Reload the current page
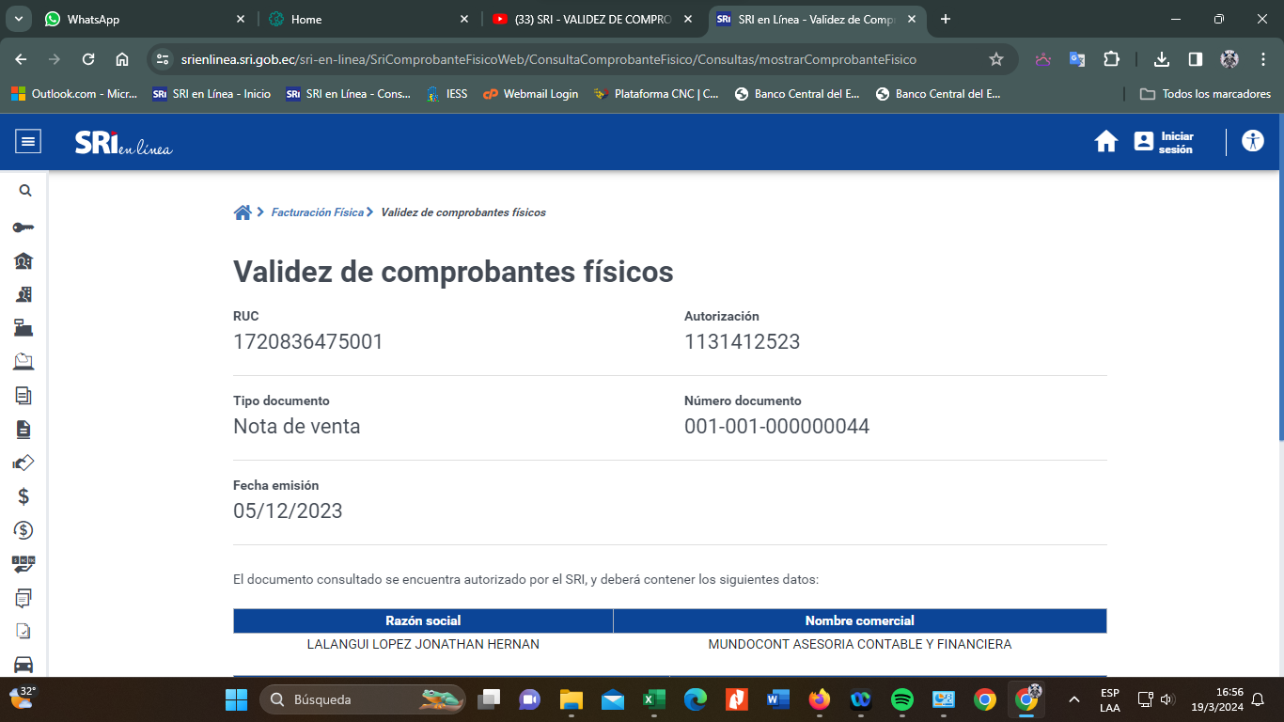 tap(88, 59)
